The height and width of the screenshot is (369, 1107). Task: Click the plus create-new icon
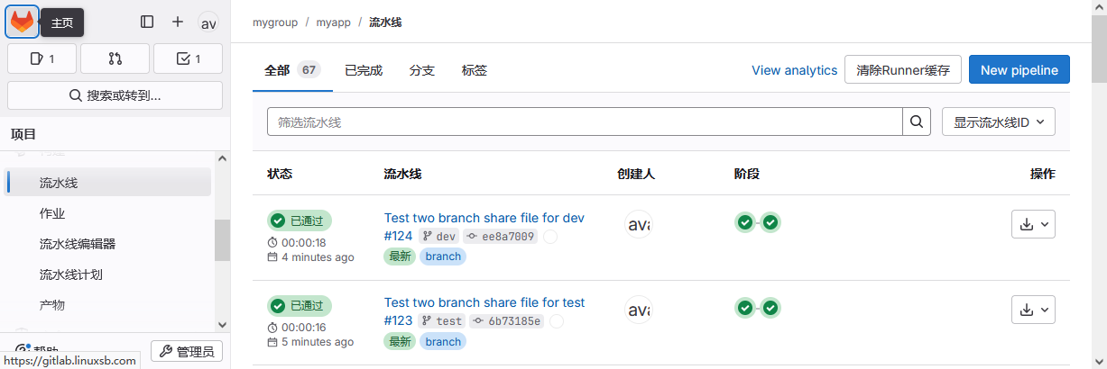(x=178, y=22)
